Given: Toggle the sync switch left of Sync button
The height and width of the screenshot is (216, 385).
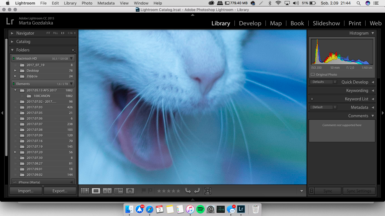Looking at the screenshot, I should [311, 191].
